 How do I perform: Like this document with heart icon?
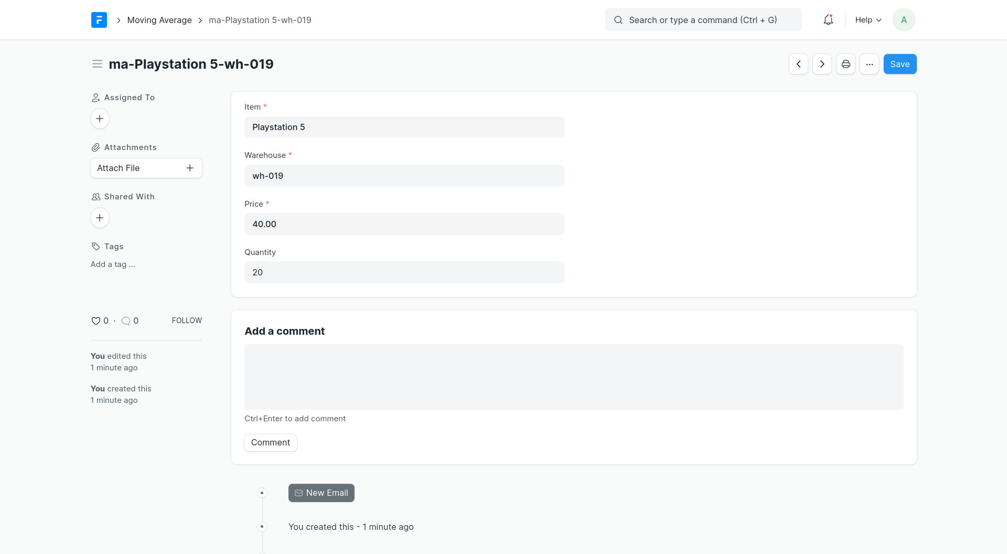click(x=95, y=321)
